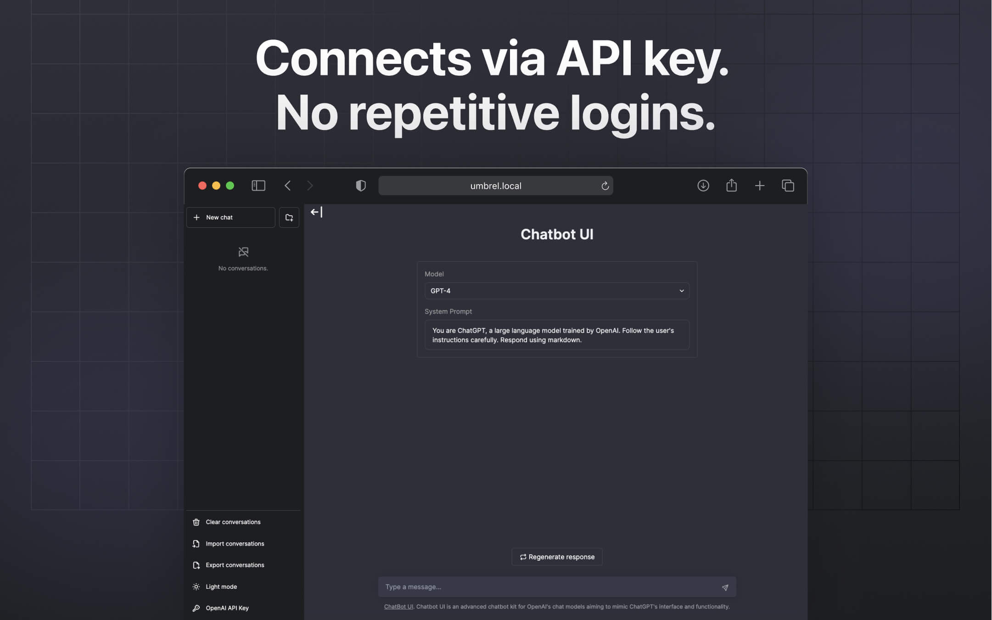Toggle the browser sidebar panel view

tap(258, 186)
